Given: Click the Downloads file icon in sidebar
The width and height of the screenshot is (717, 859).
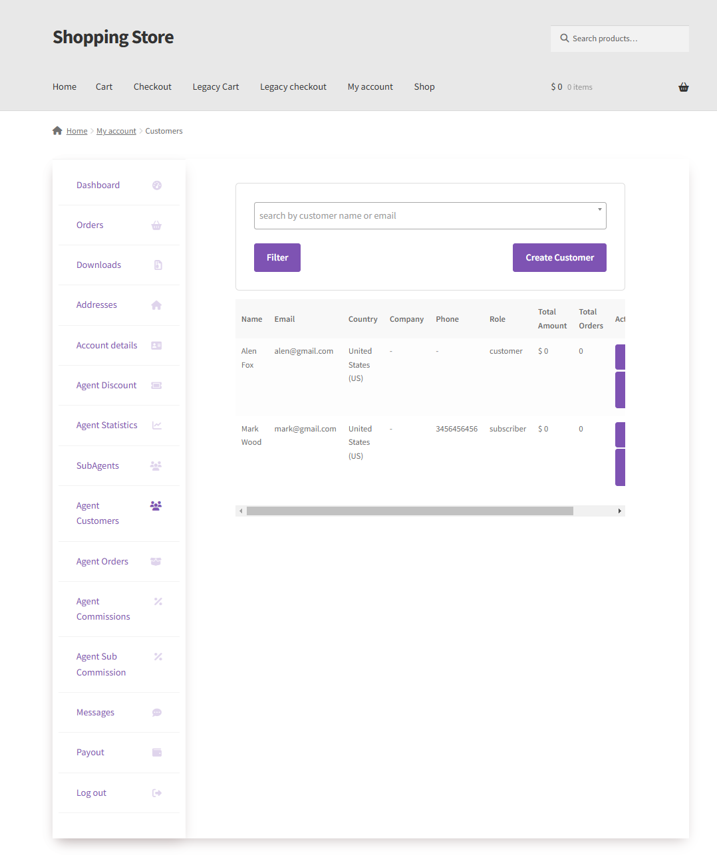Looking at the screenshot, I should (158, 265).
